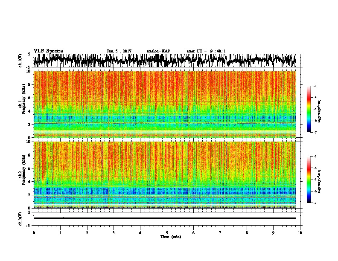Click the "ch.3(V)" axis label
338x261 pixels.
20,219
